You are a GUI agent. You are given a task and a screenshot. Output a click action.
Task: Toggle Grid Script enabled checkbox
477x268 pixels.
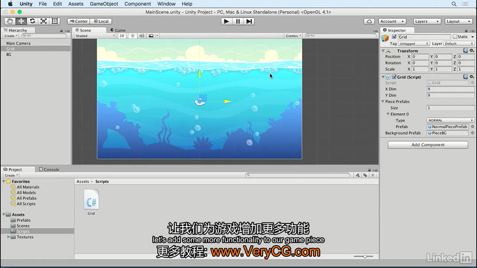coord(394,77)
